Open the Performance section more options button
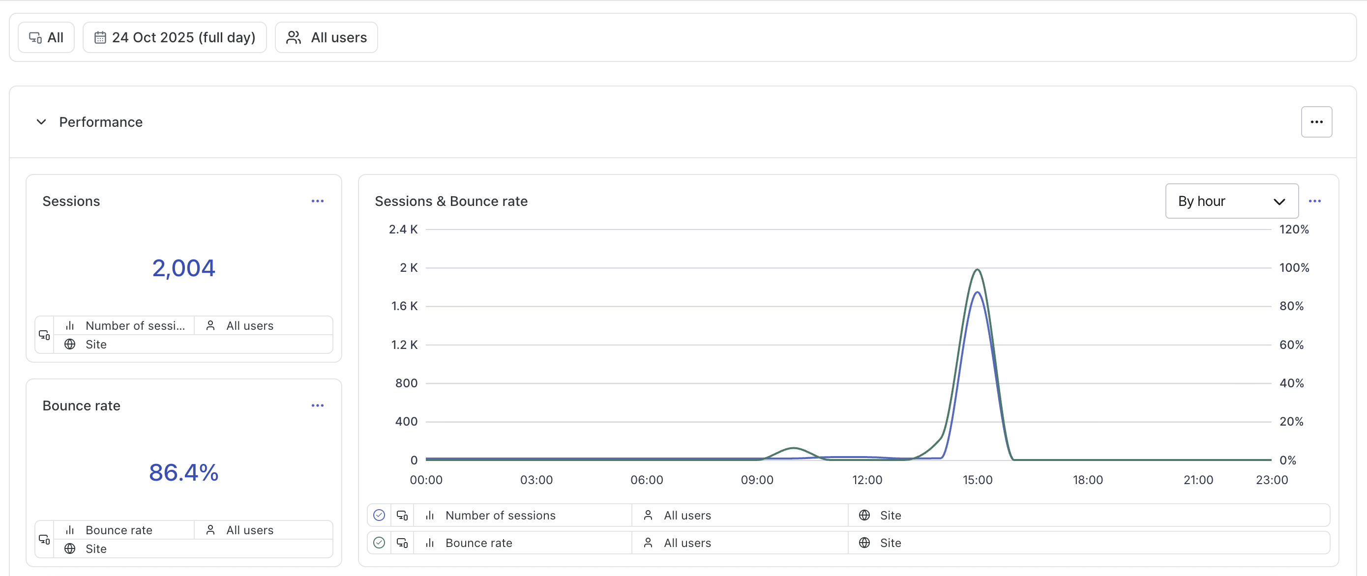Viewport: 1367px width, 576px height. pyautogui.click(x=1316, y=122)
